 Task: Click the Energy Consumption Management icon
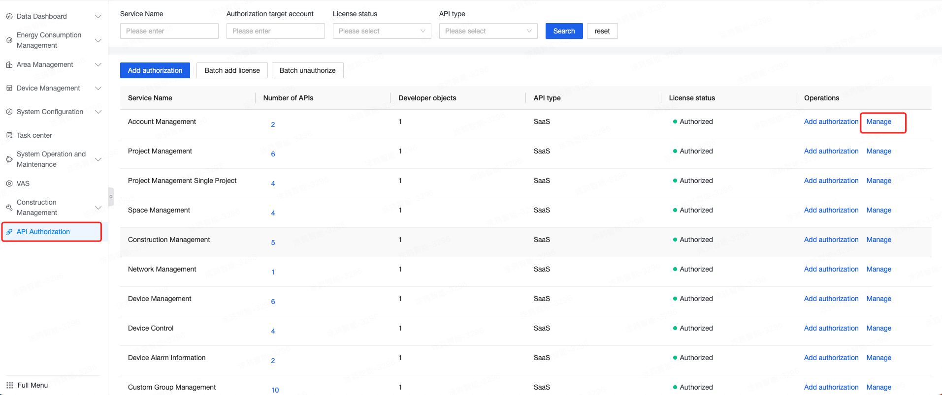[x=9, y=40]
